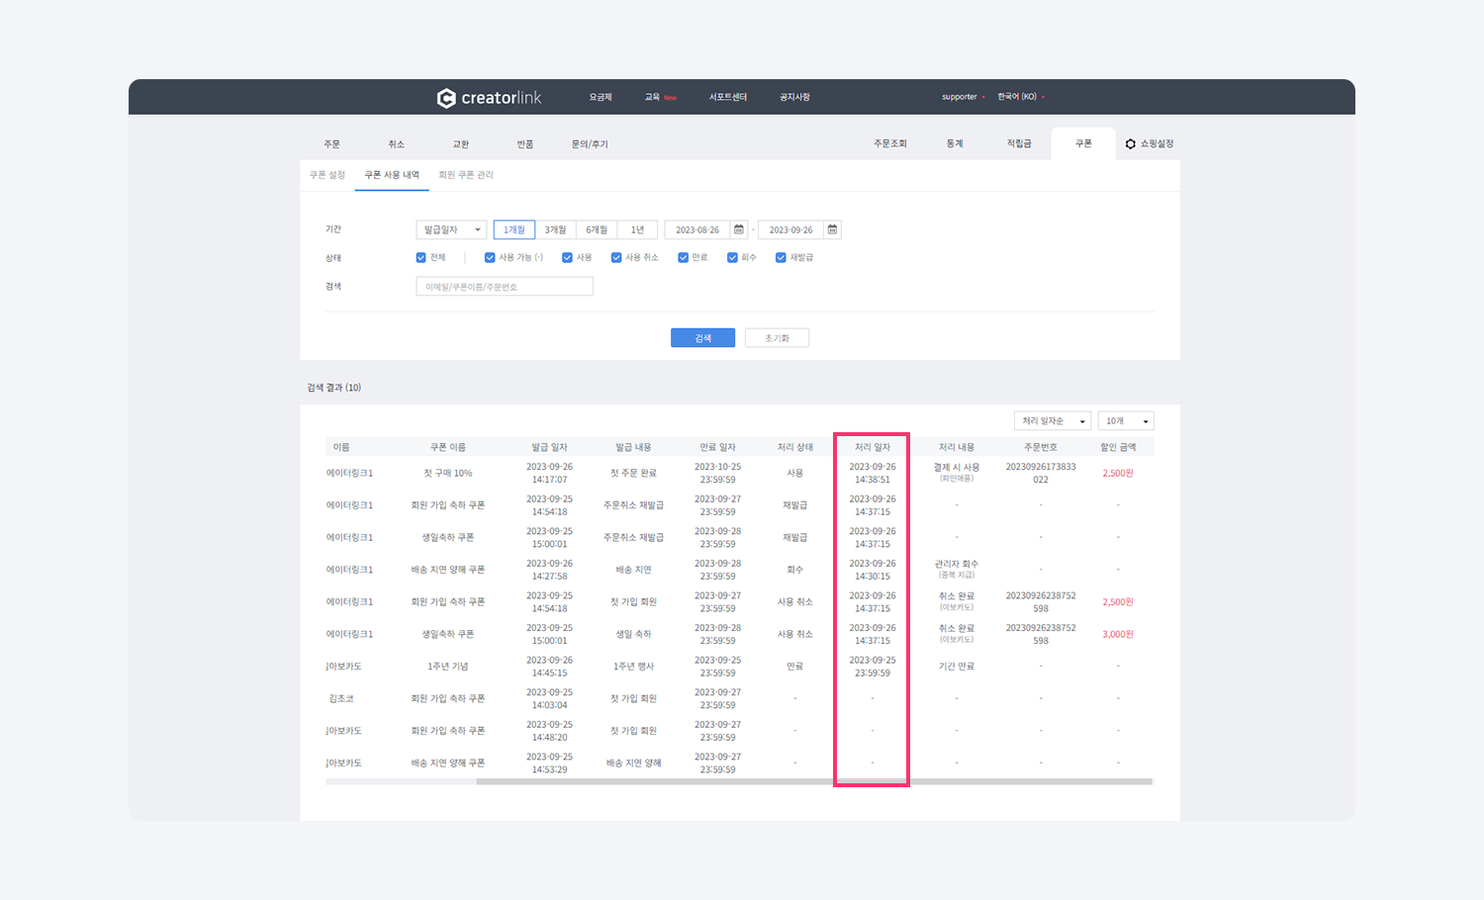Open 서포트센터 in top navigation

(728, 97)
